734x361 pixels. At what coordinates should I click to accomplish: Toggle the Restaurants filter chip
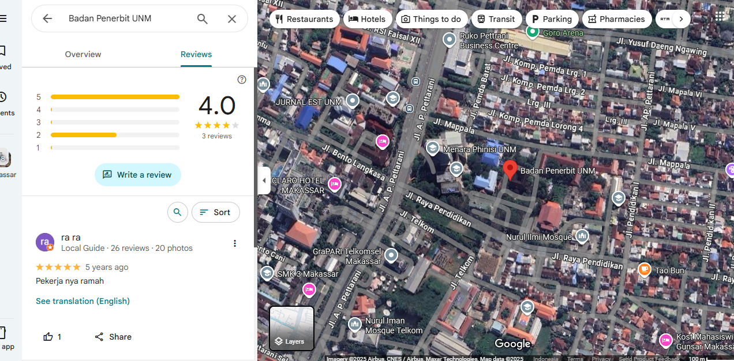(304, 19)
